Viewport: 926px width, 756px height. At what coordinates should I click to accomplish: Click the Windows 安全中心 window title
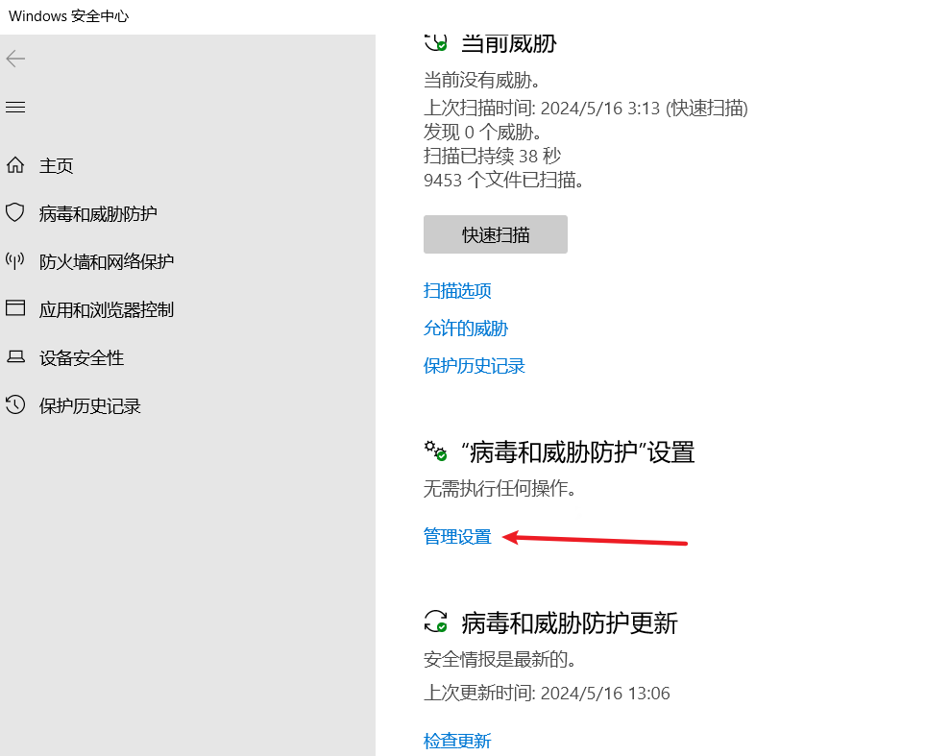[x=68, y=16]
